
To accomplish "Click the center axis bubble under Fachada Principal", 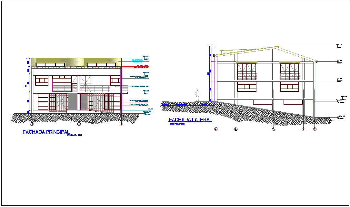I will click(79, 124).
